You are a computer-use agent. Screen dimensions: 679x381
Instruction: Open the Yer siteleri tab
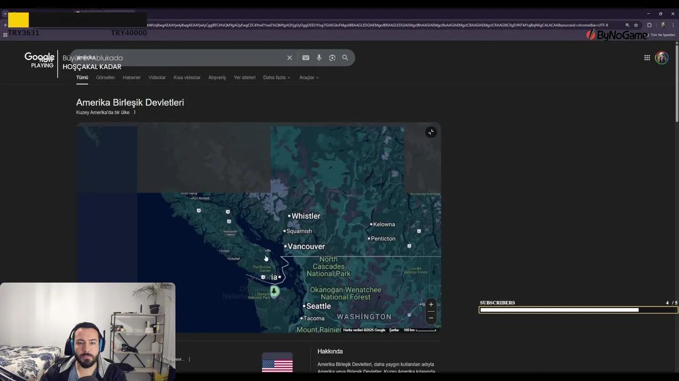tap(245, 77)
